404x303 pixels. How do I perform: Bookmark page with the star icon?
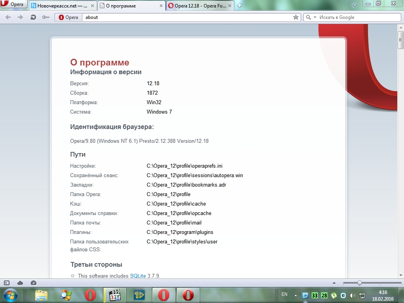coord(296,17)
